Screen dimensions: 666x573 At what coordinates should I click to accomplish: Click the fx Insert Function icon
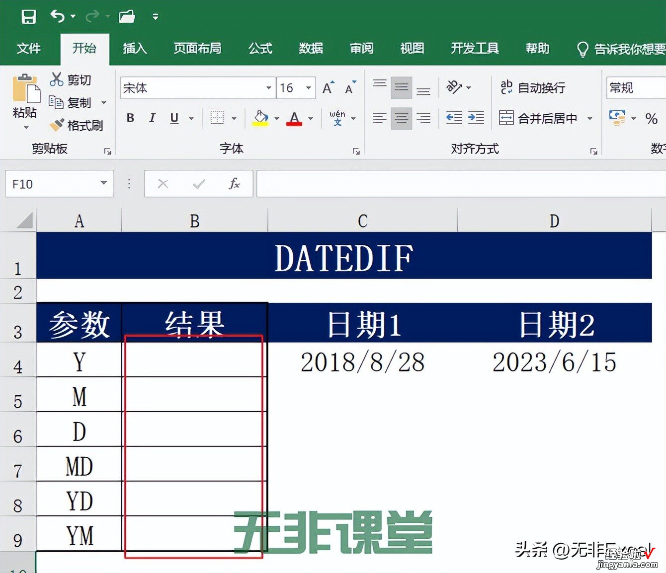(x=234, y=184)
